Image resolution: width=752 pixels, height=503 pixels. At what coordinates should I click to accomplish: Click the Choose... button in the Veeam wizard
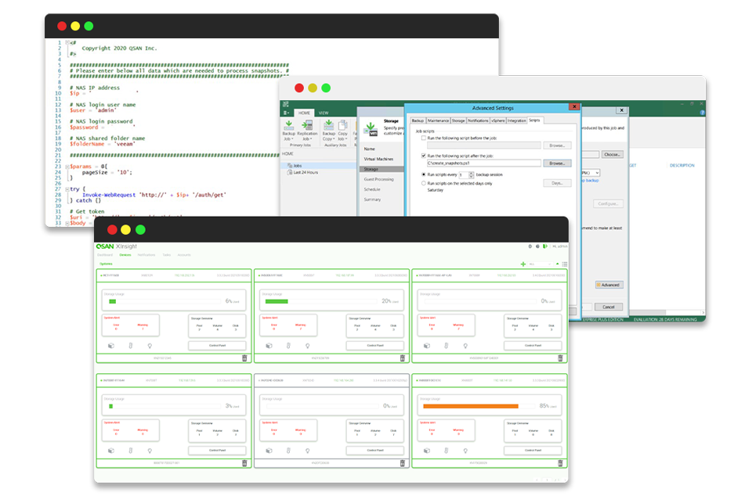coord(613,154)
